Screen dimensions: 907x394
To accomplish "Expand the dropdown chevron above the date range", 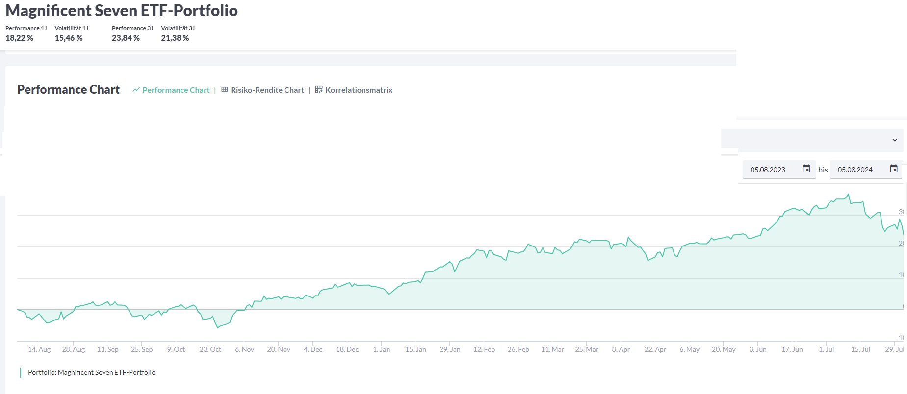I will coord(894,140).
